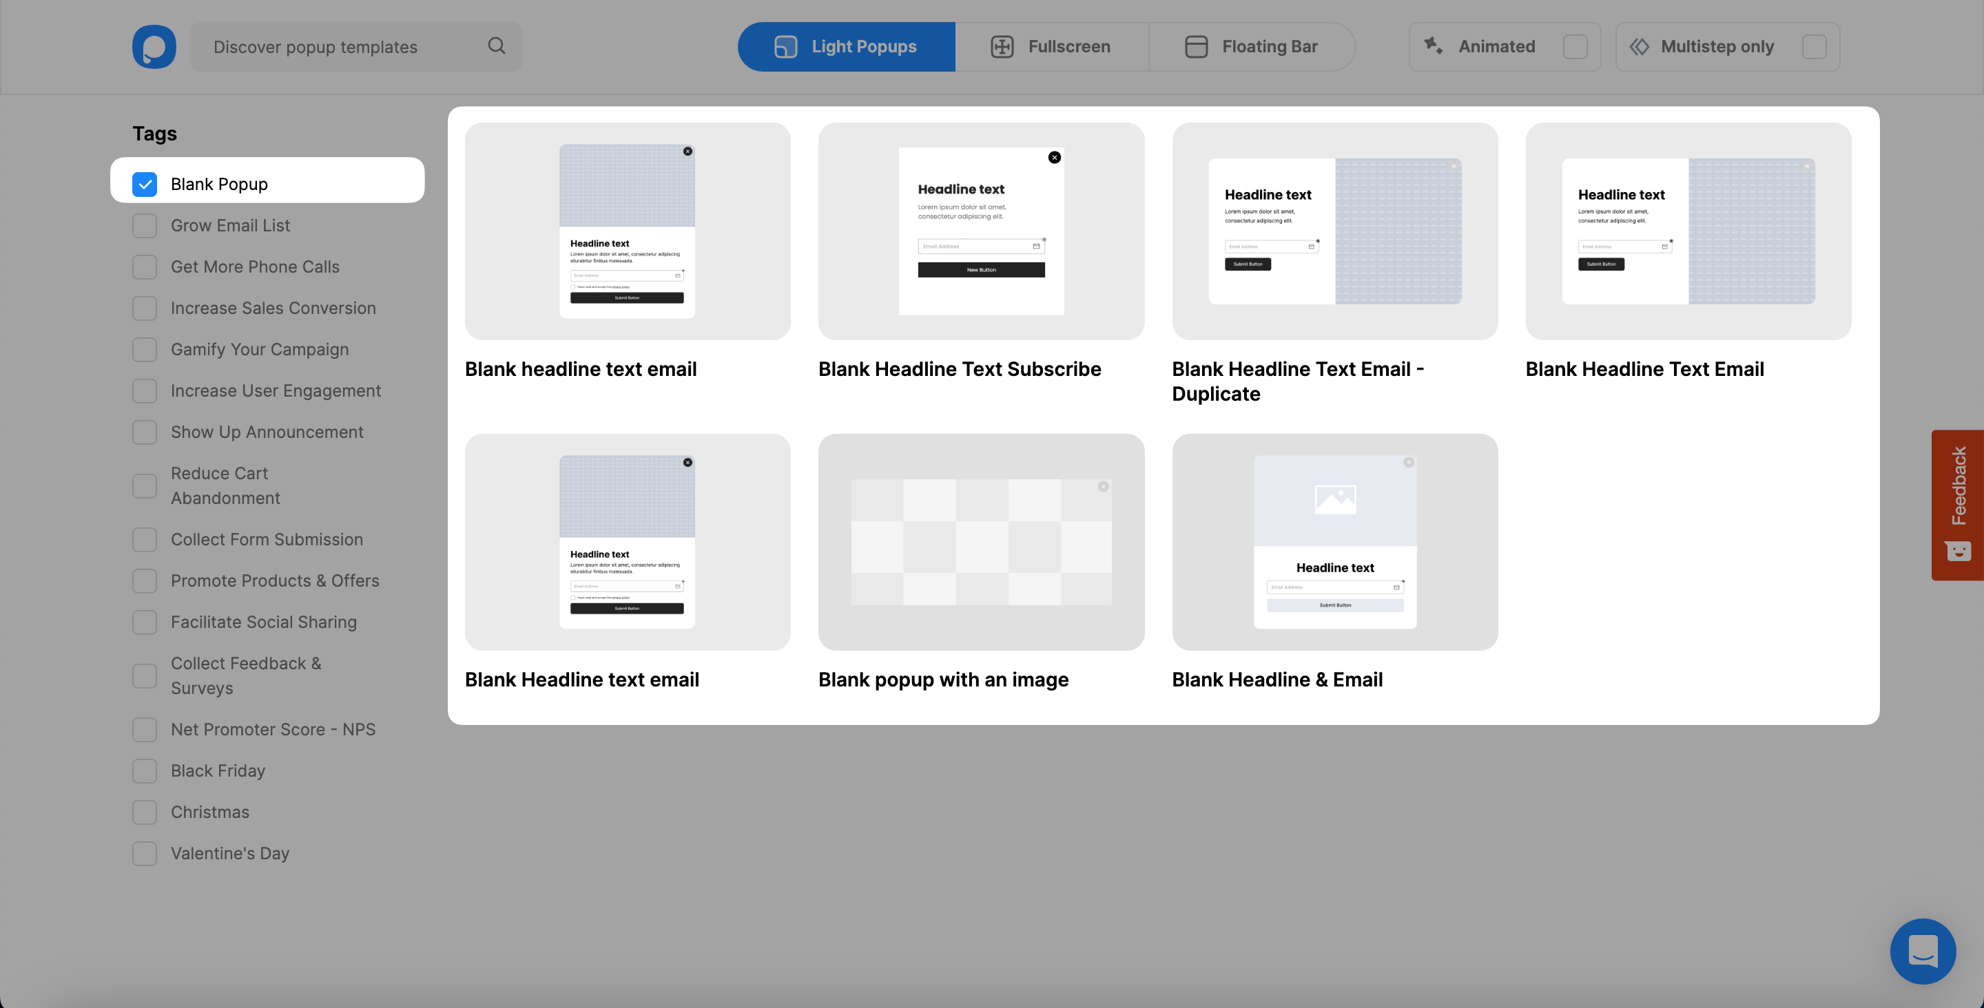Screen dimensions: 1984x1008
Task: Check the Gamify Your Campaign tag
Action: [x=145, y=350]
